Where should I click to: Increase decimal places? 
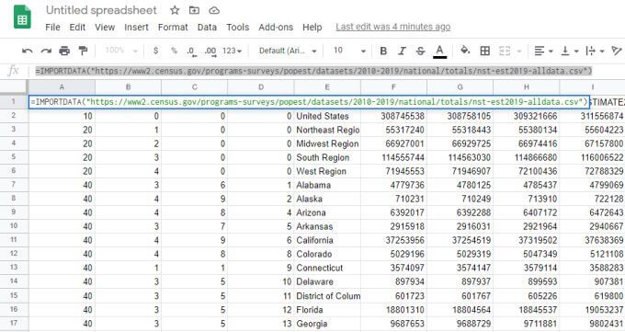pos(210,52)
